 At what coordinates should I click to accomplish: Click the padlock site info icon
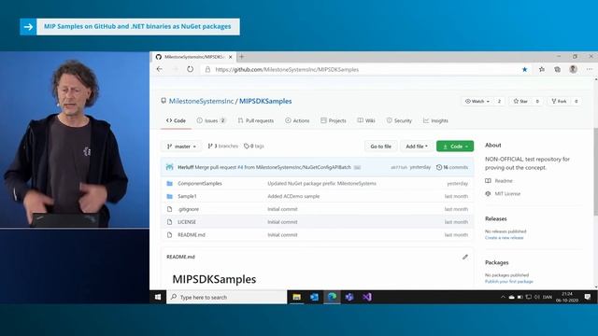coord(207,69)
